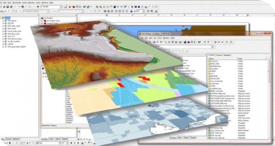275x146 pixels.
Task: Open the map scale dropdown
Action: pos(61,7)
